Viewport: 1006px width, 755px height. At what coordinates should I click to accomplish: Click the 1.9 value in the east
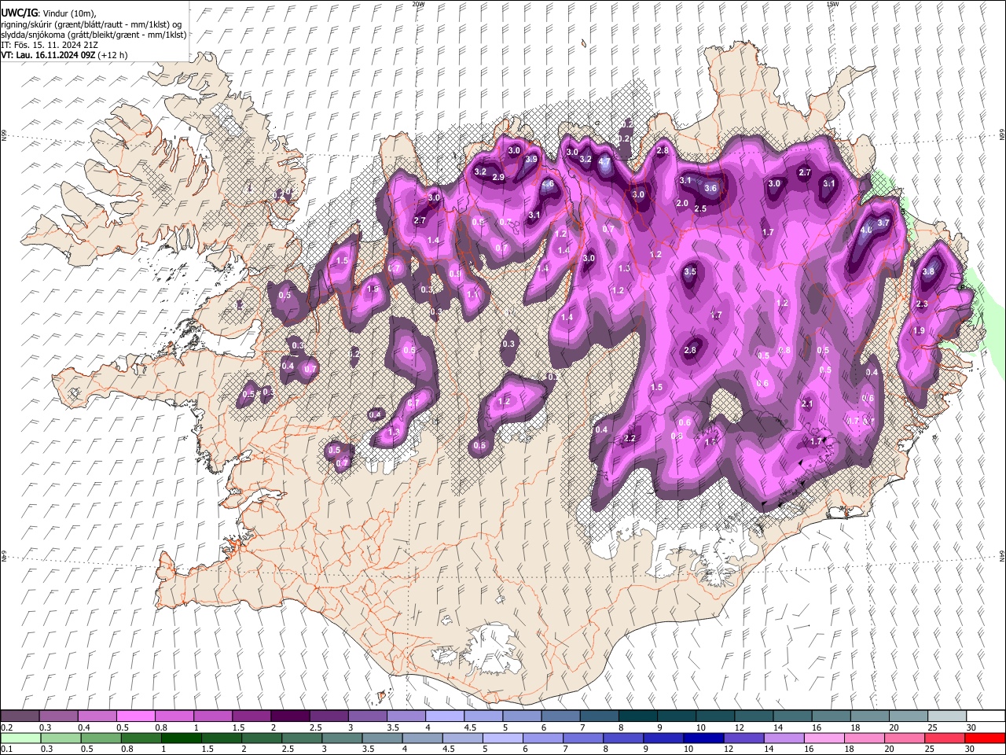click(x=919, y=331)
